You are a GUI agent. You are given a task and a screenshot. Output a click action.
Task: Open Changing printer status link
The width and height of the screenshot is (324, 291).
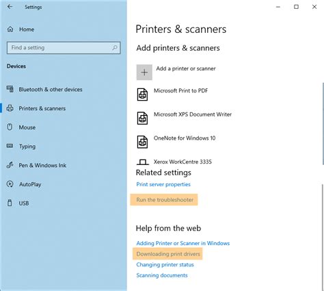point(165,265)
